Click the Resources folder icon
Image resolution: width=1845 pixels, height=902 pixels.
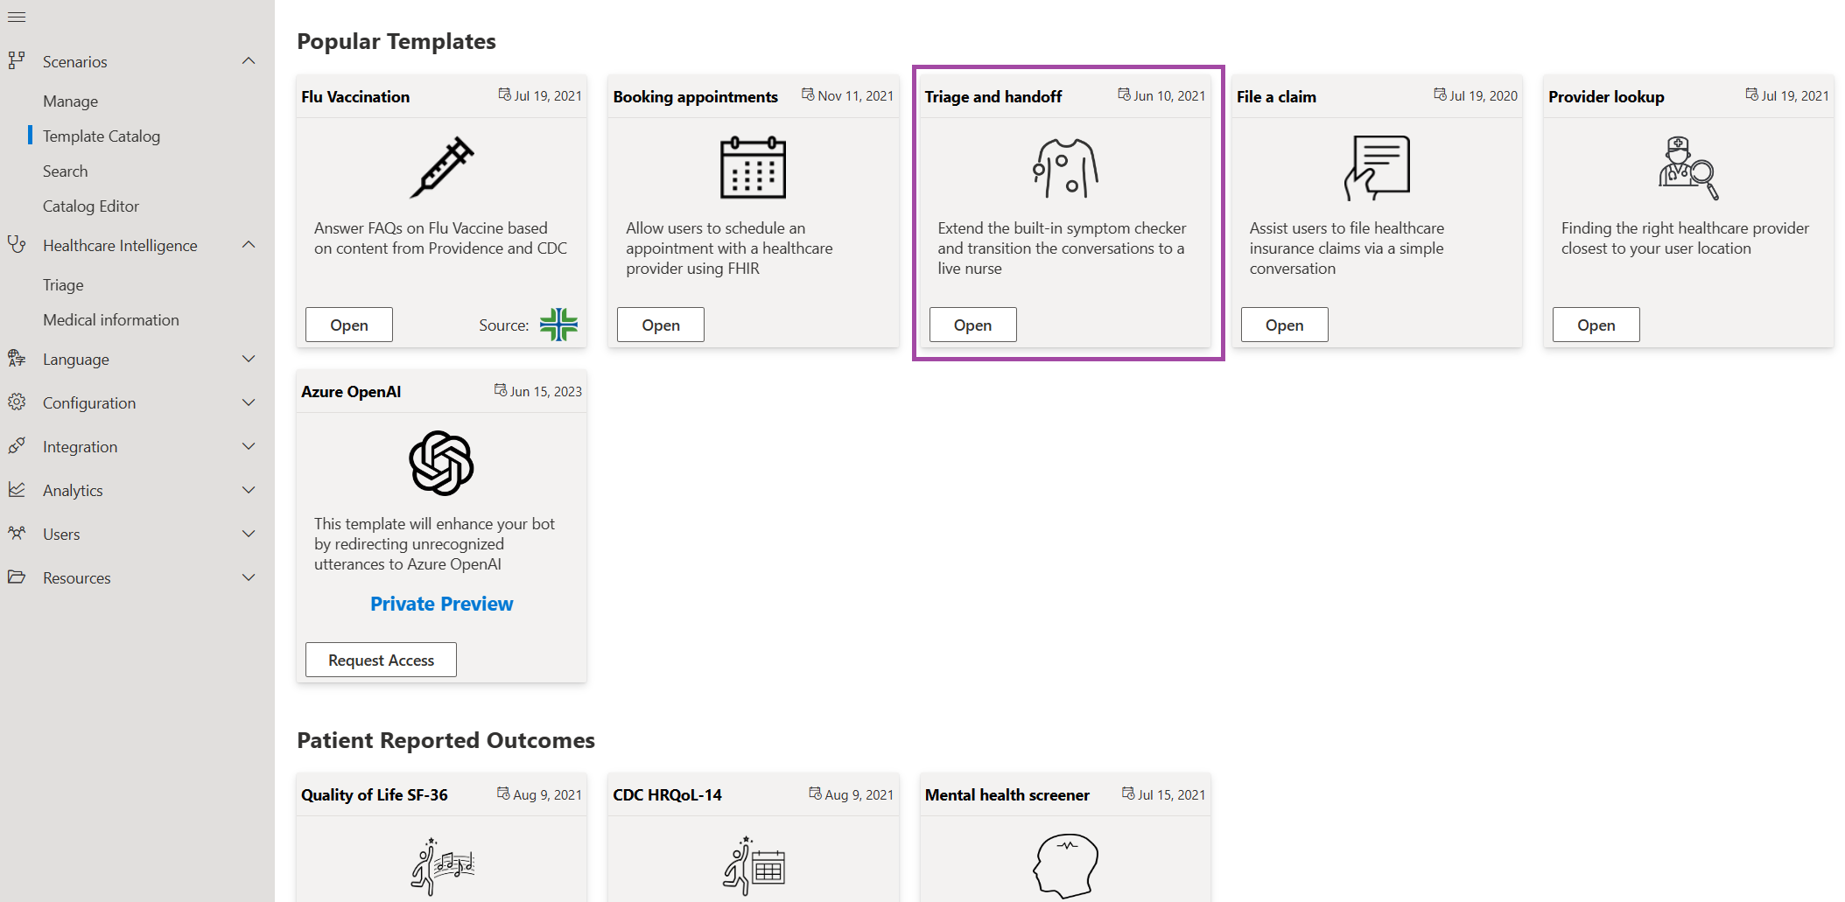(x=16, y=577)
